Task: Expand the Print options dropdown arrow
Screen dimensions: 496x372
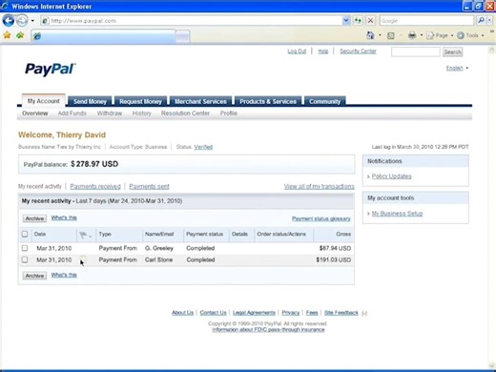Action: coord(422,35)
